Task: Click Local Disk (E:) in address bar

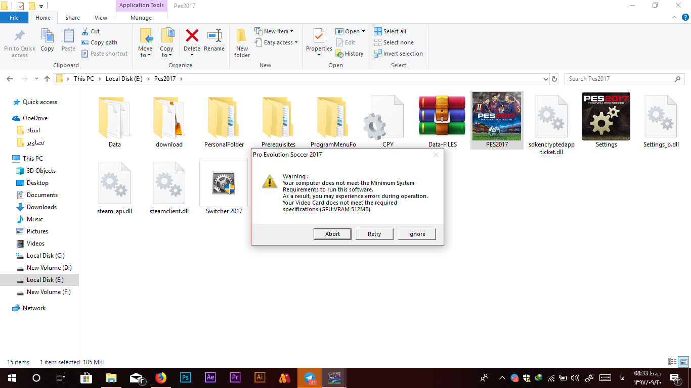Action: 124,79
